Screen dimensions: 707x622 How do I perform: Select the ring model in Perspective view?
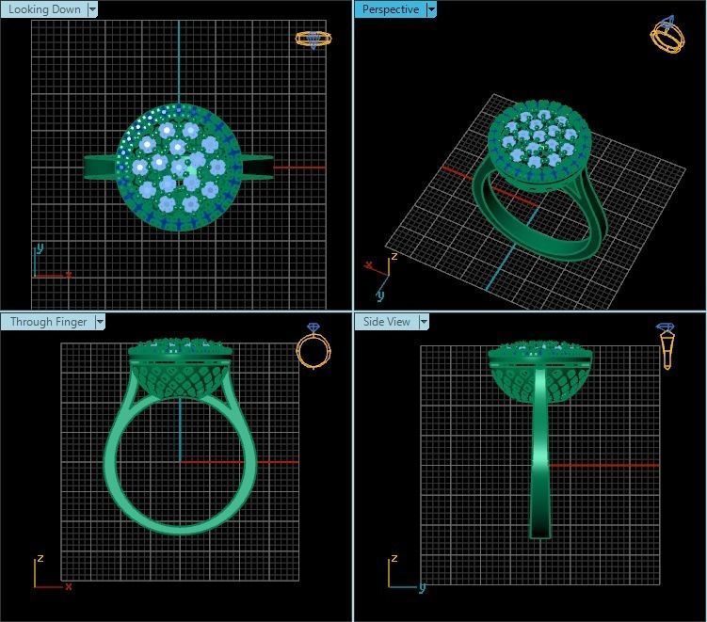[541, 181]
